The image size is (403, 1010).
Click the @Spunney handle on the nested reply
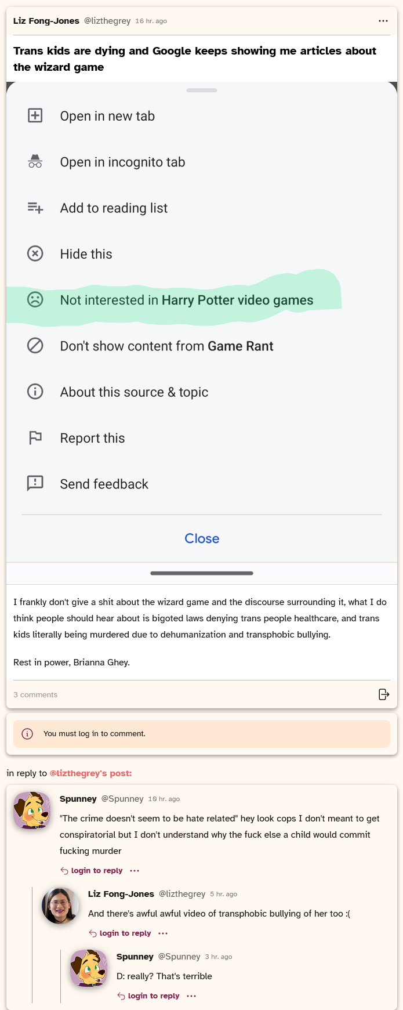point(179,957)
